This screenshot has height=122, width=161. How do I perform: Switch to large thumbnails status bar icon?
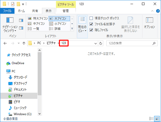(x=157, y=119)
